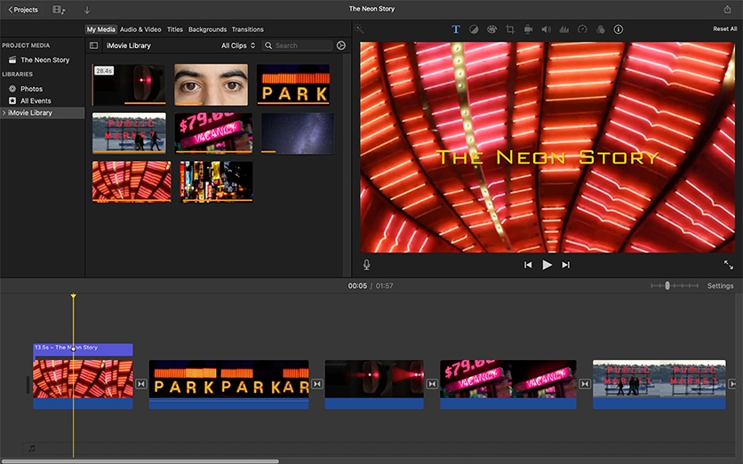Select the Title text settings icon

(456, 29)
